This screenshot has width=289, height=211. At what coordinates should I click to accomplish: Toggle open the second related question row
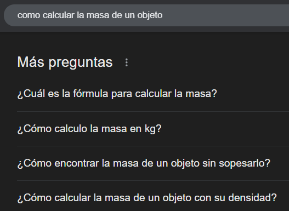pyautogui.click(x=153, y=129)
